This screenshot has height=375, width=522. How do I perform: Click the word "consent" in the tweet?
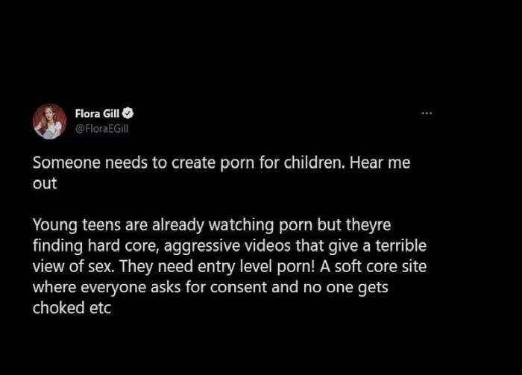pyautogui.click(x=239, y=287)
